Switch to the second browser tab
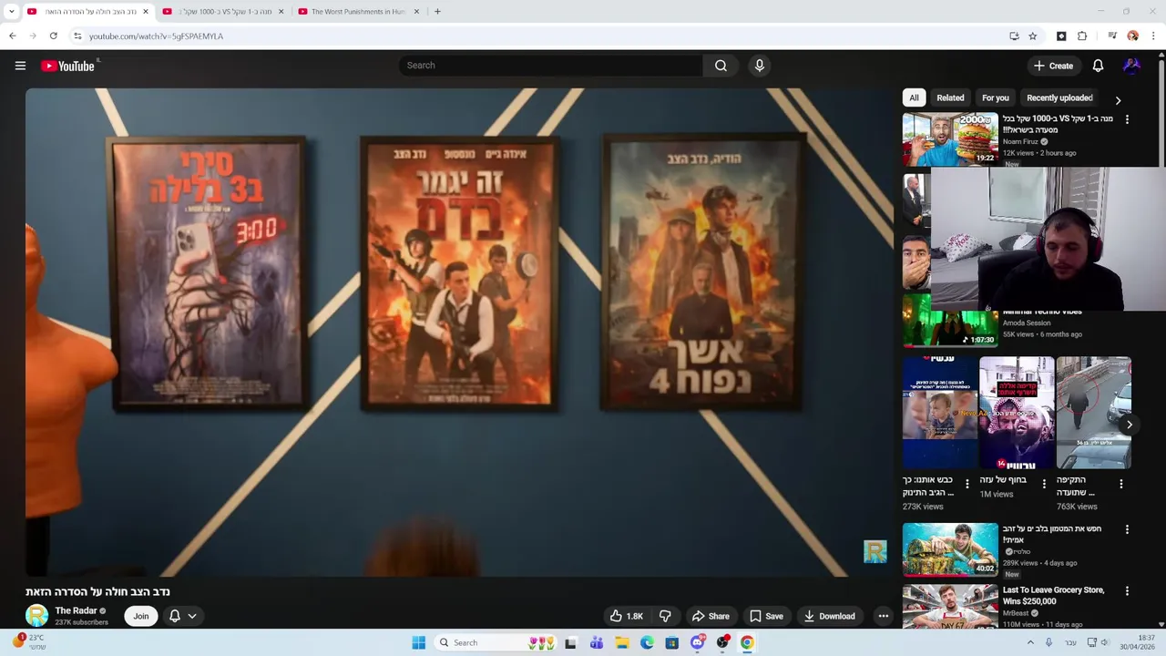 click(222, 12)
